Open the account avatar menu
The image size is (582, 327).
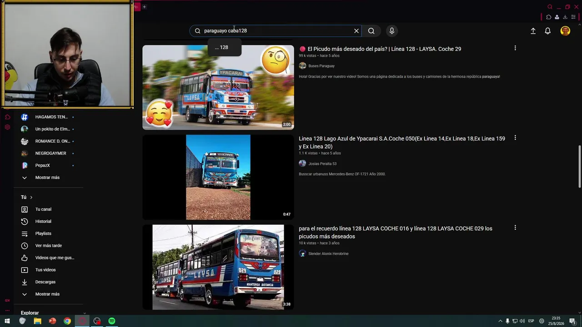coord(565,31)
